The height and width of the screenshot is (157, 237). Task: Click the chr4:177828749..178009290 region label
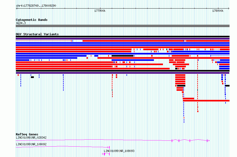36,6
